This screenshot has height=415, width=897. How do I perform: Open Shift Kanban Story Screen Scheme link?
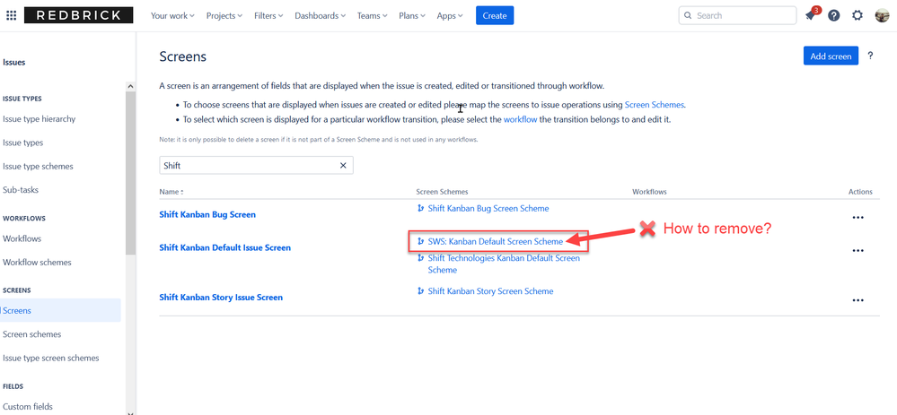[x=490, y=291]
